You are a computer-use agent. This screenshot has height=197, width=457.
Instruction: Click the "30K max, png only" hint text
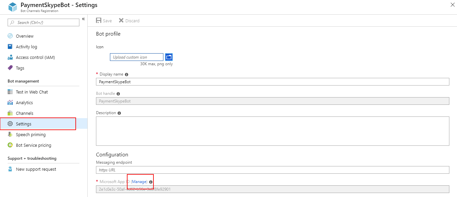click(x=156, y=64)
